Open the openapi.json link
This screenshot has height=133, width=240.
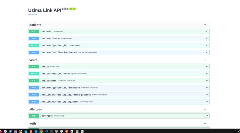click(x=32, y=14)
